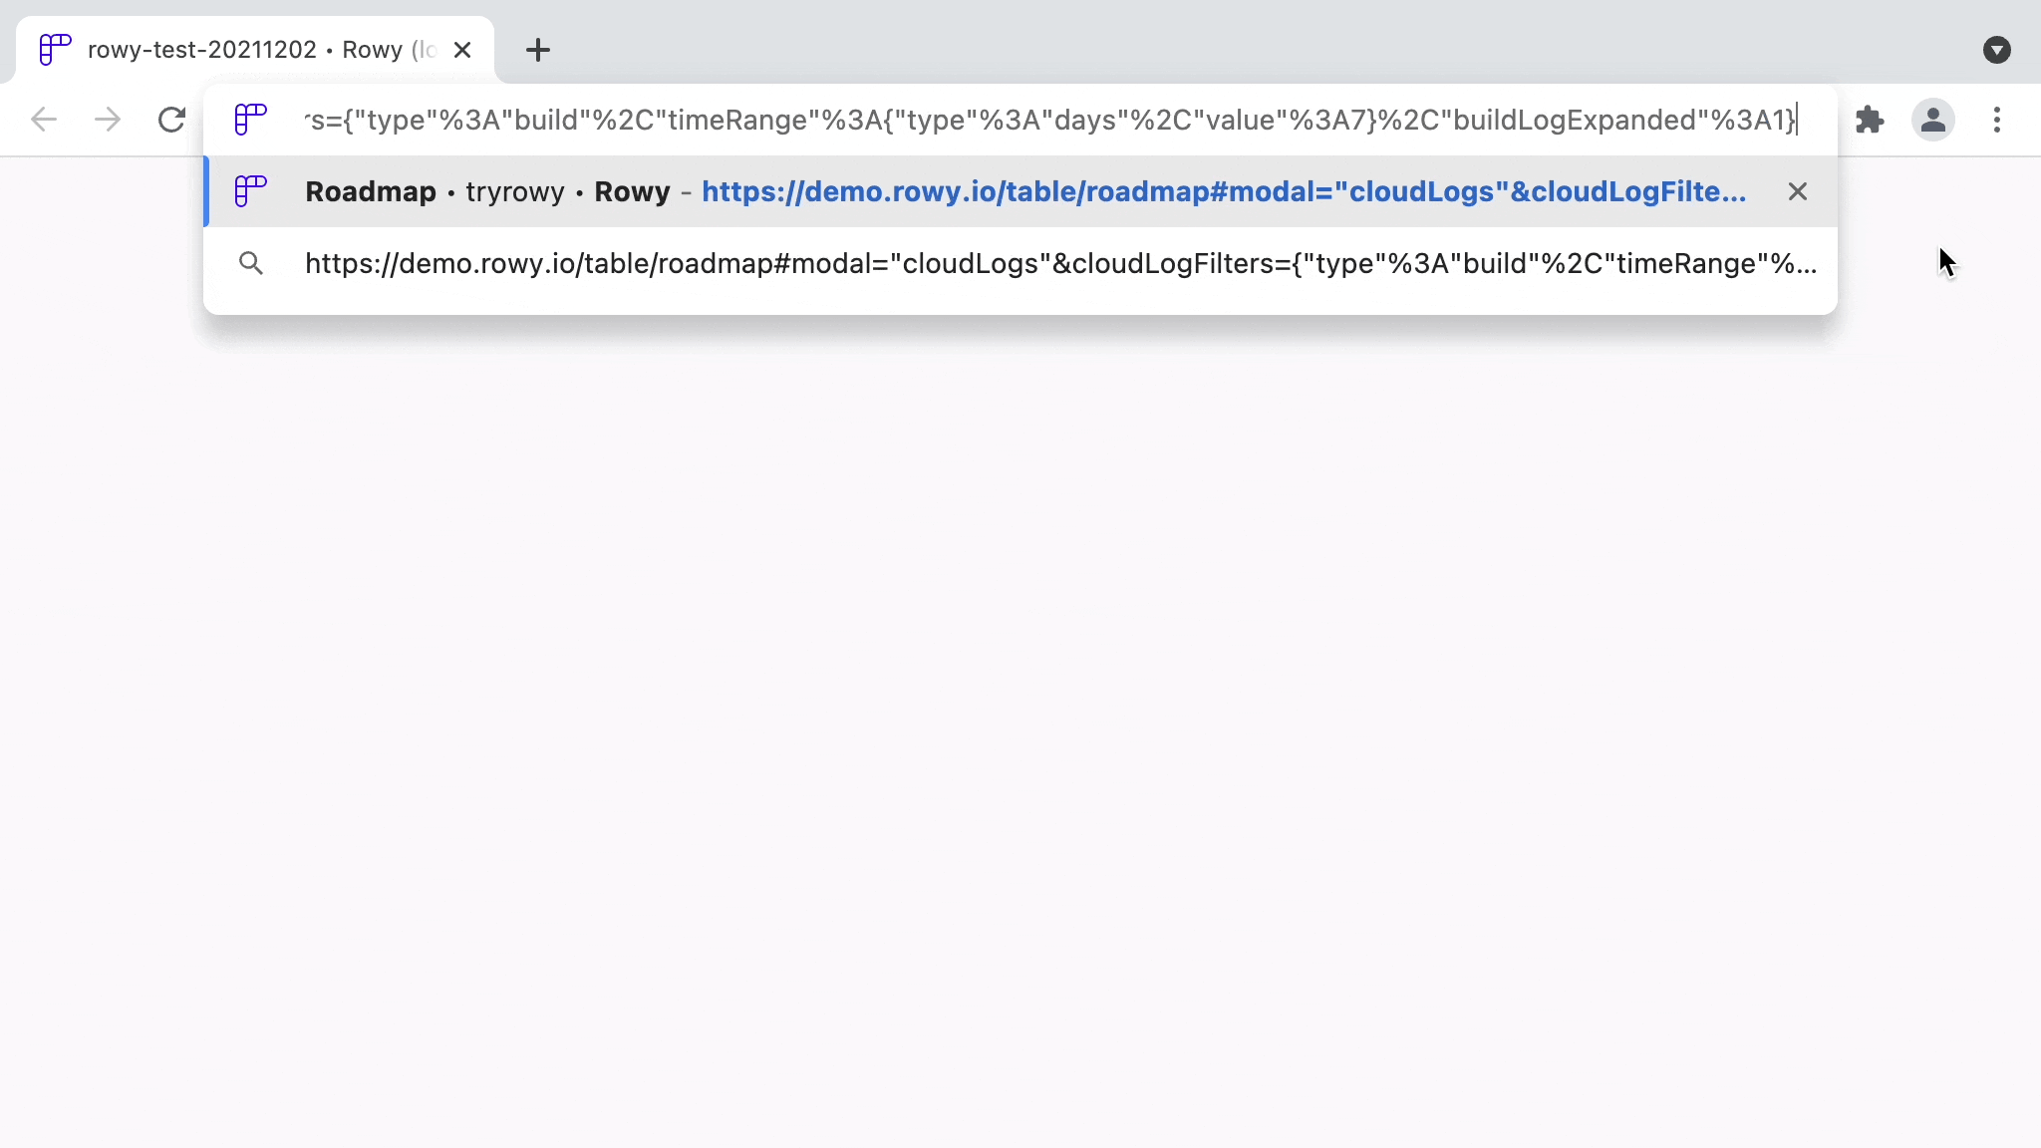This screenshot has height=1148, width=2041.
Task: Open a new tab with plus button
Action: pos(538,50)
